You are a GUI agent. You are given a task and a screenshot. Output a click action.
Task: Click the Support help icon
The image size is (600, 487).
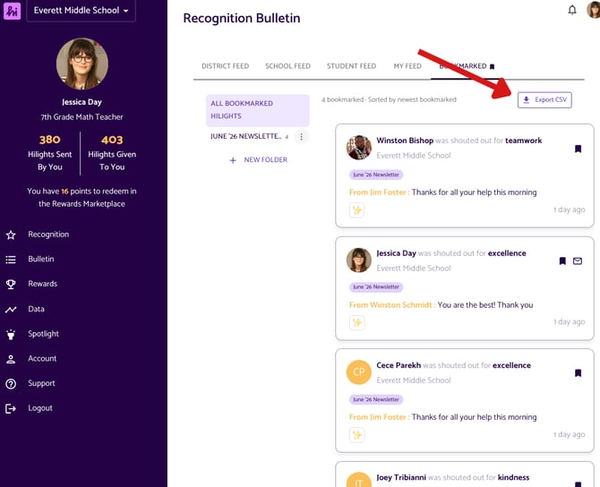point(11,384)
